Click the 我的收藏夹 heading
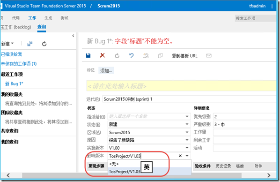 point(12,94)
